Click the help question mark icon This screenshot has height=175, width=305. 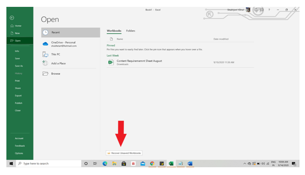pos(269,10)
